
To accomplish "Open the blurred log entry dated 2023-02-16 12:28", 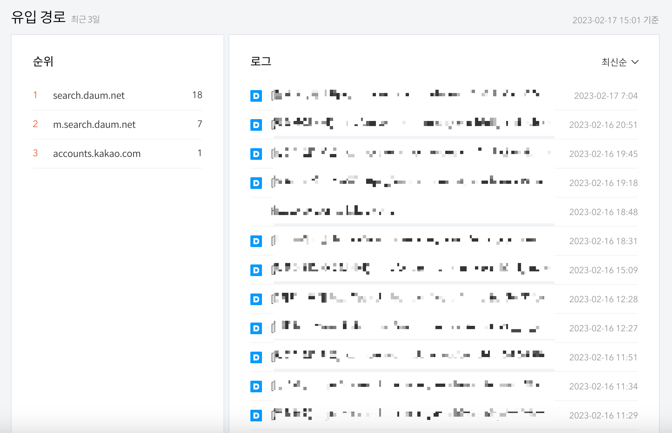I will coord(408,298).
